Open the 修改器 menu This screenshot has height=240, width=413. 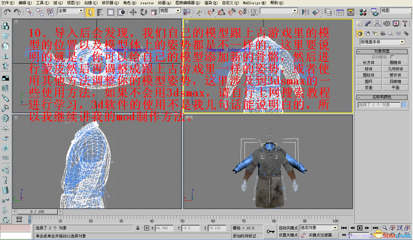110,3
